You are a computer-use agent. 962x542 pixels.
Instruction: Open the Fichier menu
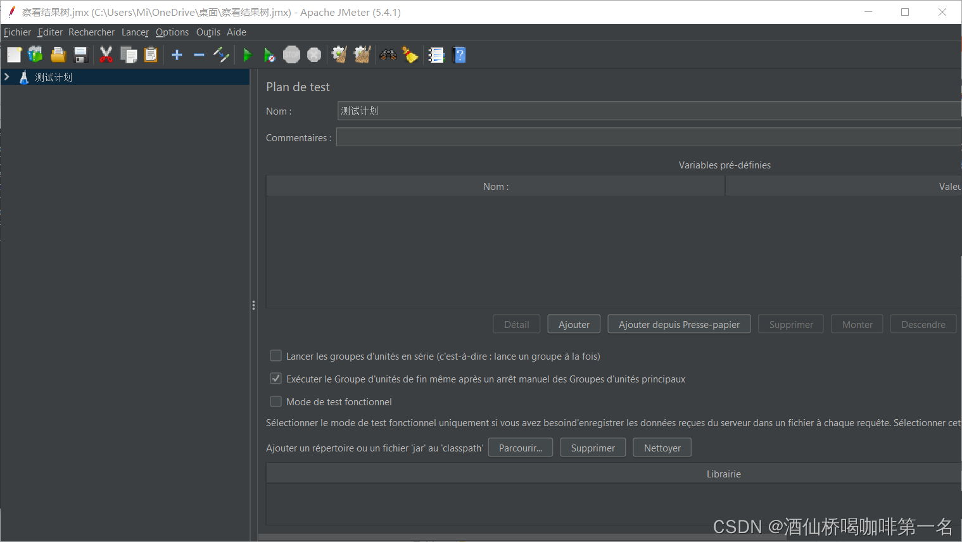(17, 32)
